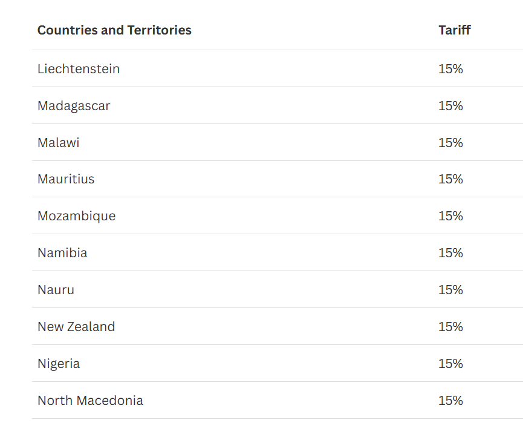Click the Malawi country name
The width and height of the screenshot is (523, 440).
coord(59,143)
